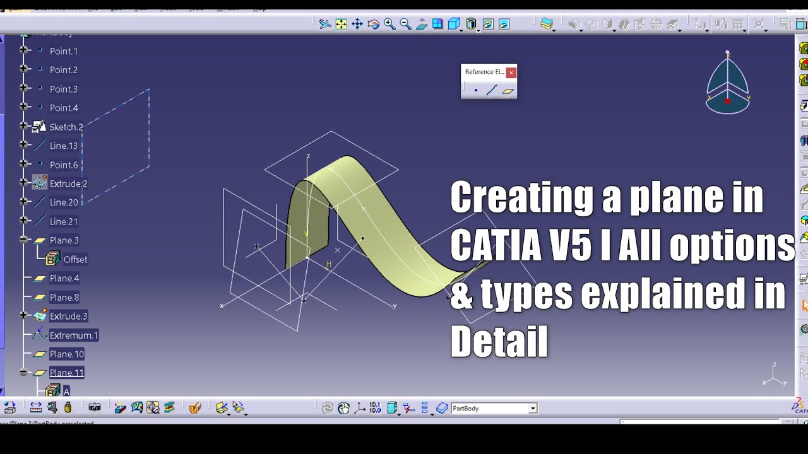The width and height of the screenshot is (808, 454).
Task: Open the layered surfaces toolbar icon
Action: click(x=547, y=24)
